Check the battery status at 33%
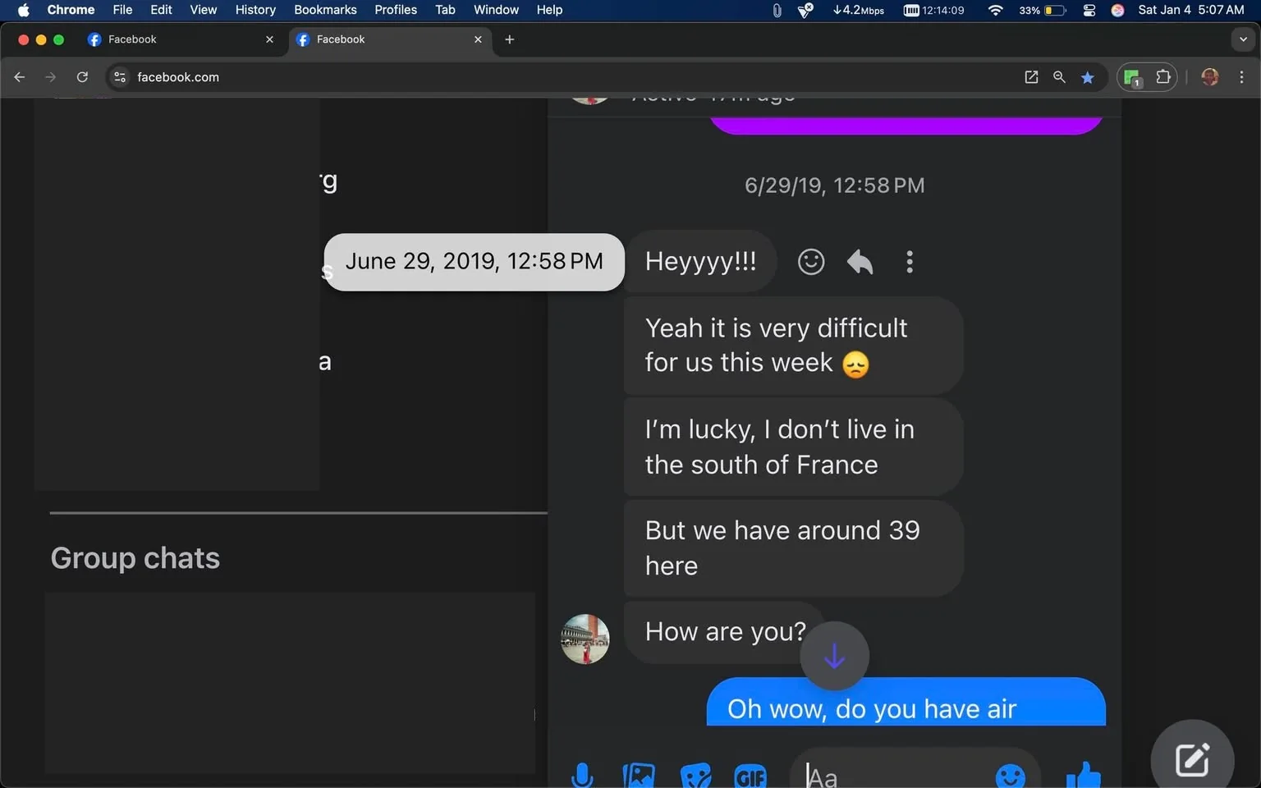Viewport: 1261px width, 788px height. click(x=1043, y=10)
